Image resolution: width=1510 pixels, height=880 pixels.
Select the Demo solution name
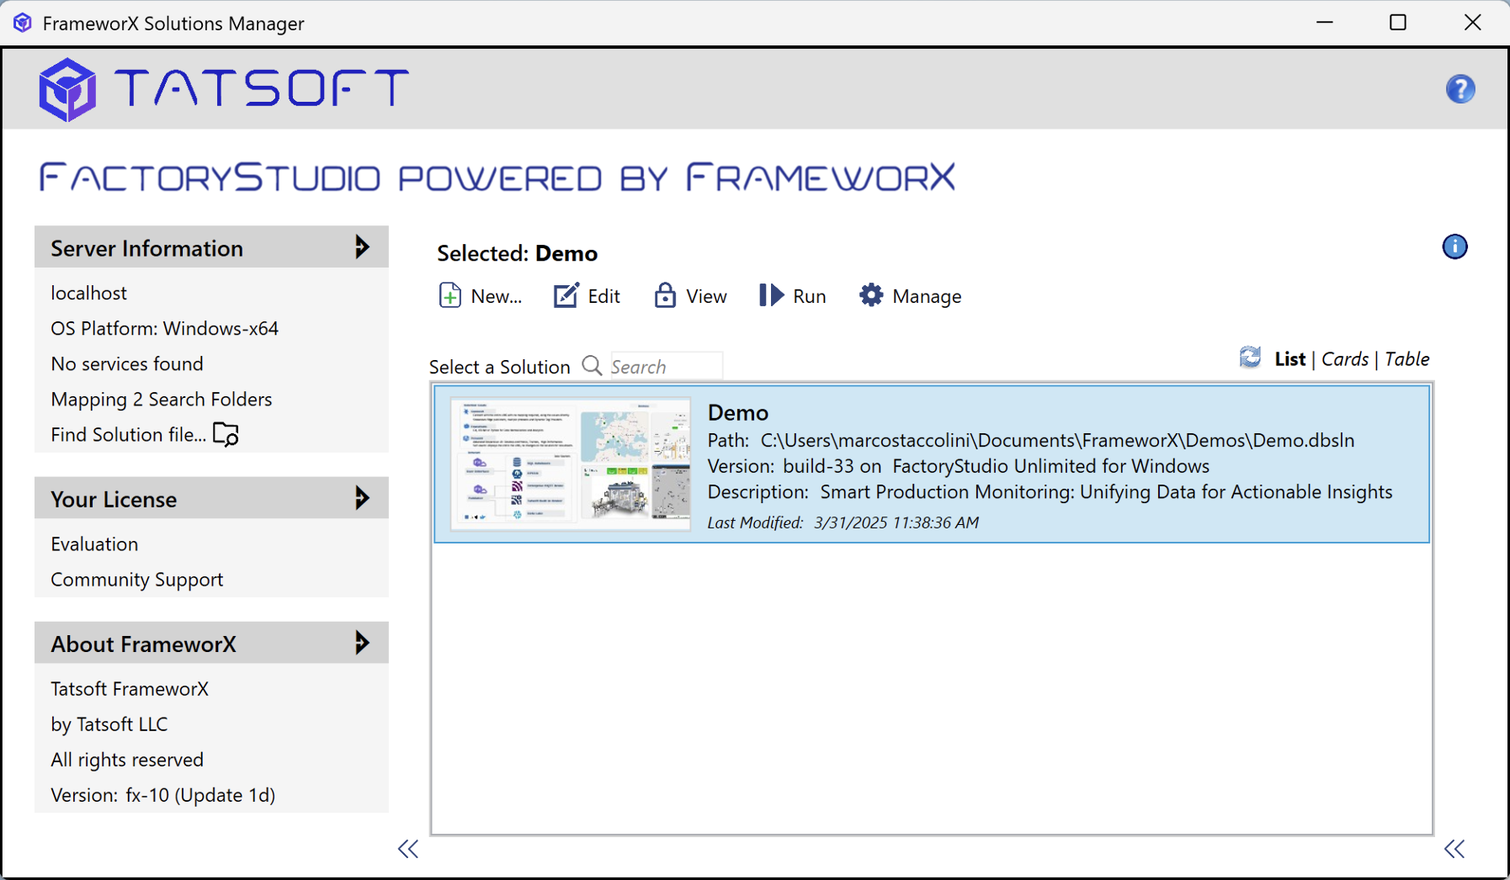tap(737, 412)
